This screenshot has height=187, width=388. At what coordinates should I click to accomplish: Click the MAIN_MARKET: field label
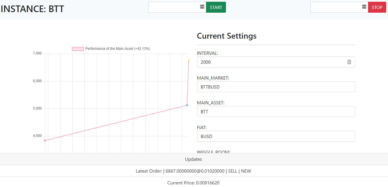pos(213,78)
